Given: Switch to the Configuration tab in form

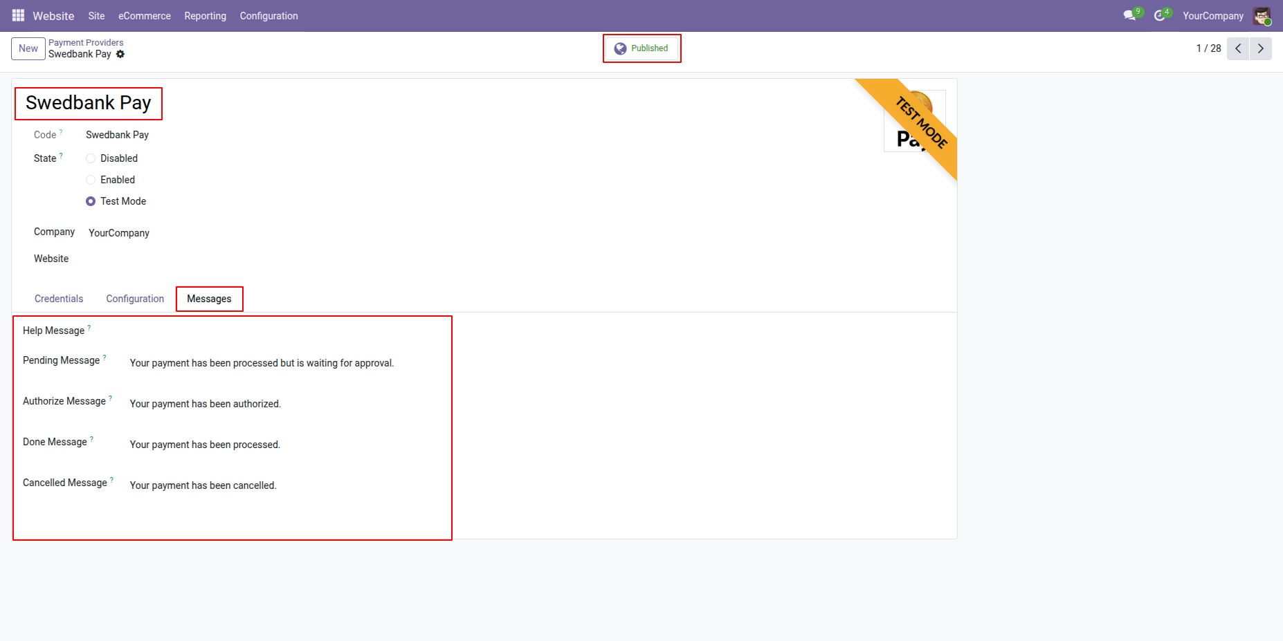Looking at the screenshot, I should [x=135, y=299].
